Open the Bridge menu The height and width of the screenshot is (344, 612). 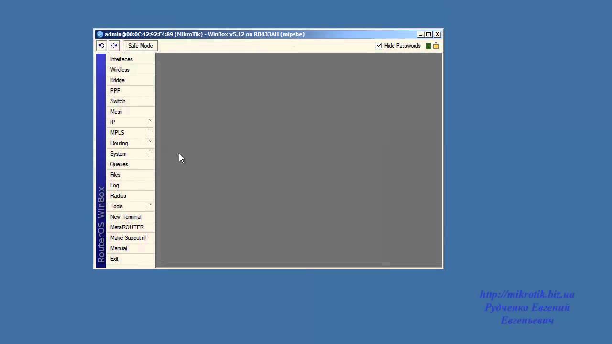click(131, 80)
